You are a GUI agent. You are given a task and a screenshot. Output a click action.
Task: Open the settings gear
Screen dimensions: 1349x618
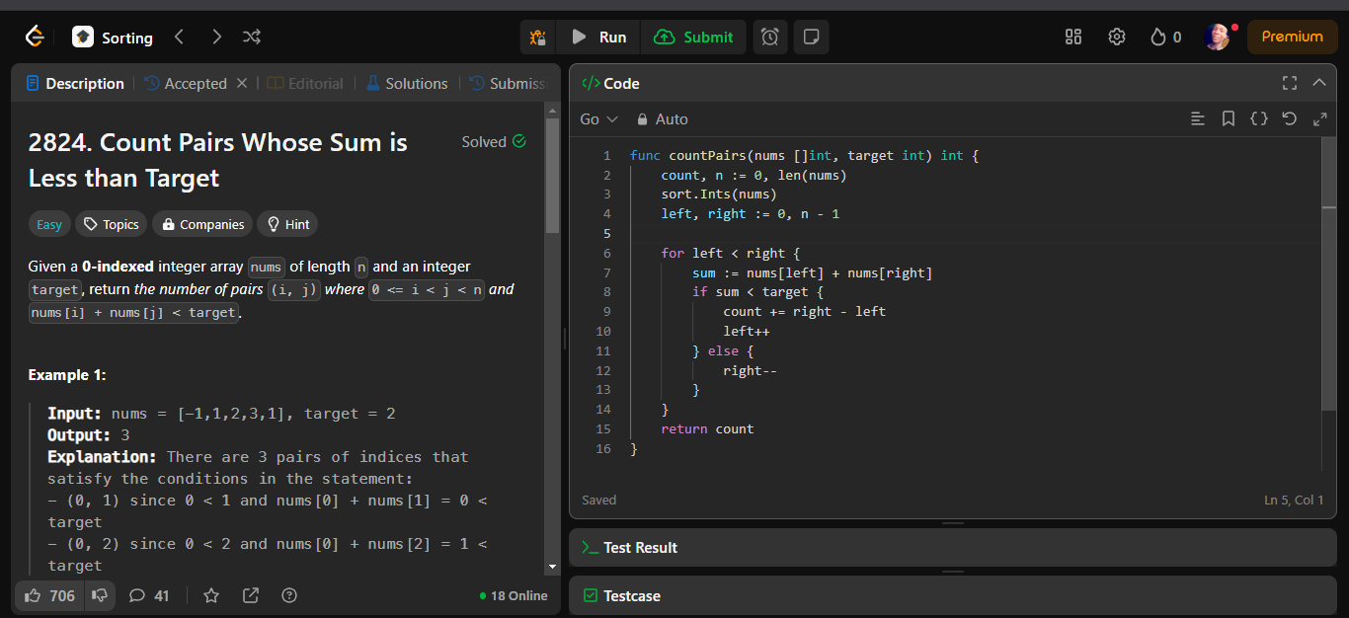click(1117, 38)
